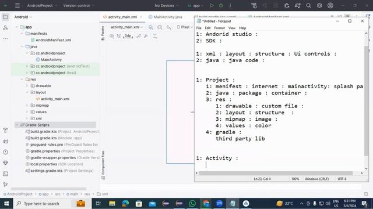
Task: Open the Version control dropdown
Action: pyautogui.click(x=79, y=5)
